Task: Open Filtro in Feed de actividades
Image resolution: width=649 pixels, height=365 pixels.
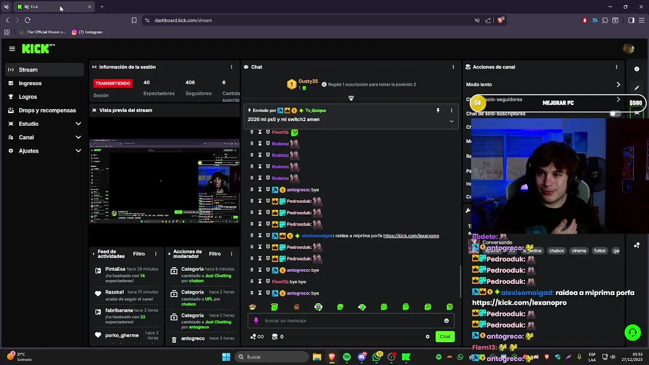Action: pyautogui.click(x=139, y=254)
